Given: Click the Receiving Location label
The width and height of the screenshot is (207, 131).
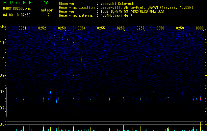Looking at the screenshot, I should 77,8.
